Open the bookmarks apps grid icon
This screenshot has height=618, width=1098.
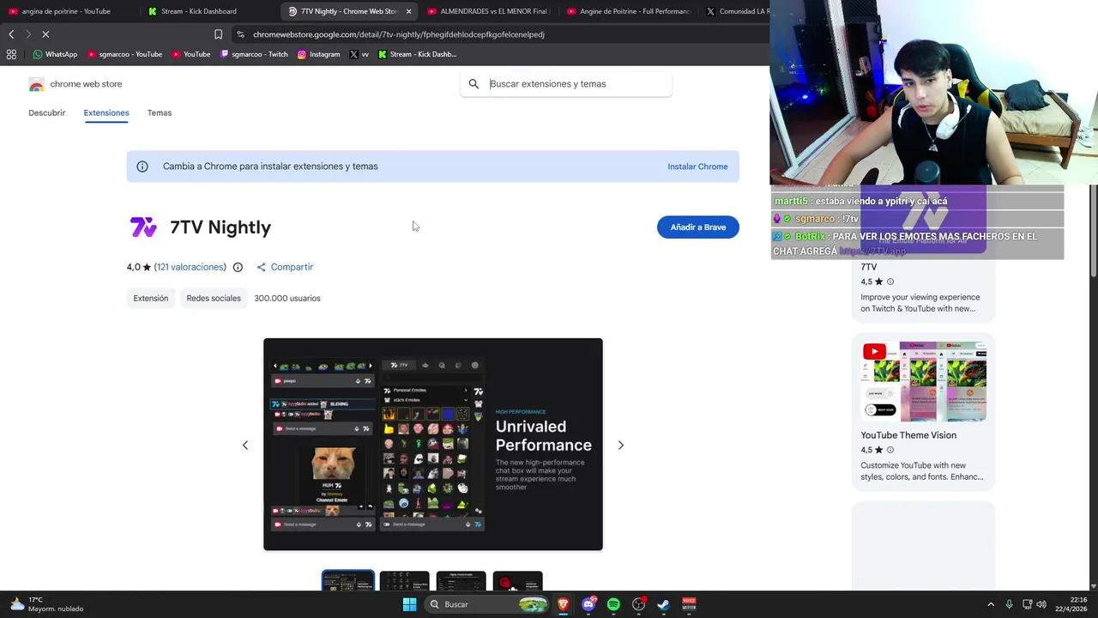point(11,54)
